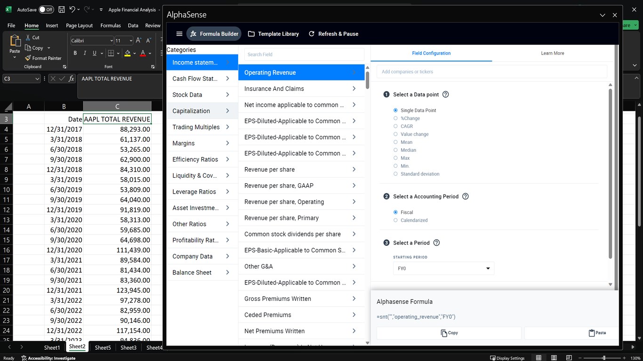The height and width of the screenshot is (361, 643).
Task: Open the Calibri font name dropdown
Action: coord(111,41)
